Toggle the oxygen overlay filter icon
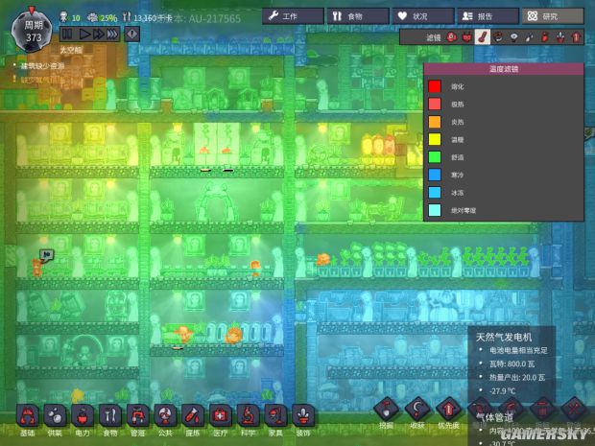Screen dimensions: 595x446 click(451, 36)
